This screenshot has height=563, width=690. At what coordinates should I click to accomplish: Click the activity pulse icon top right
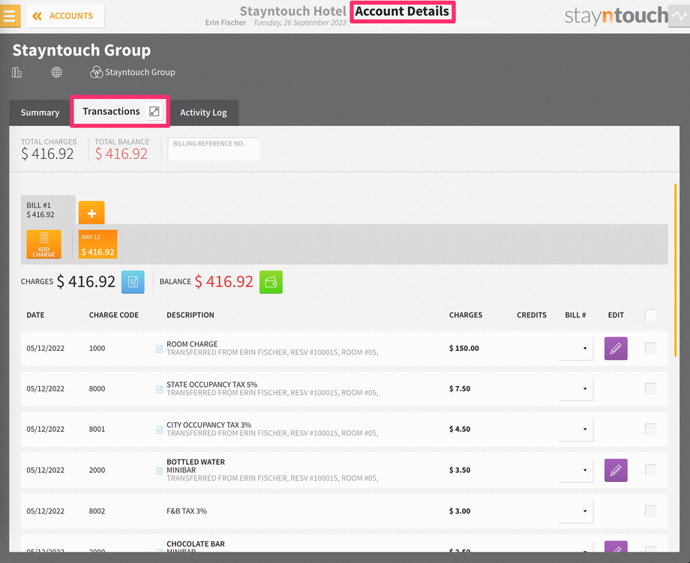679,16
